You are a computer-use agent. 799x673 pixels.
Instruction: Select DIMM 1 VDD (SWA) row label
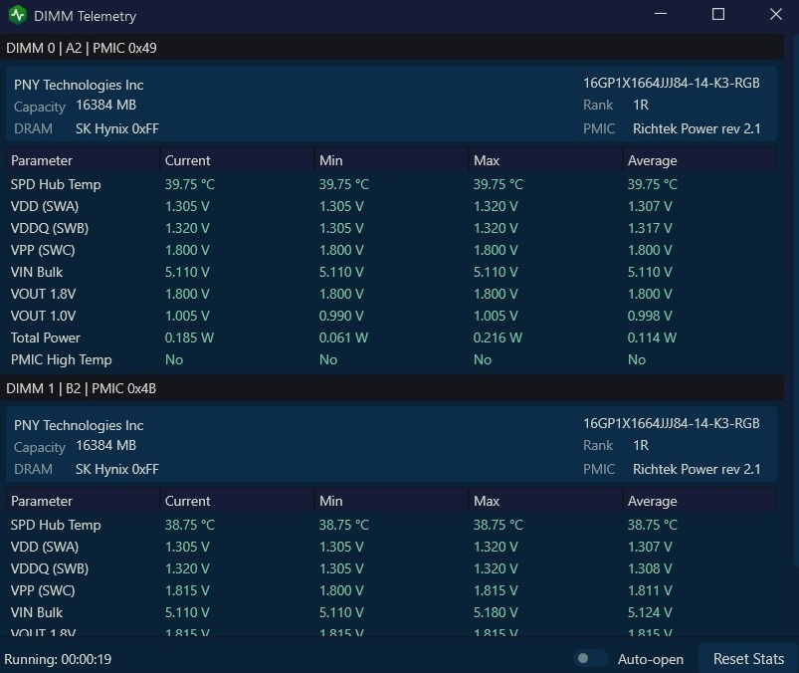click(45, 547)
